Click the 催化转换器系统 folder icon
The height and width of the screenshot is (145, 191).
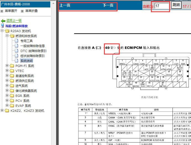pyautogui.click(x=12, y=90)
